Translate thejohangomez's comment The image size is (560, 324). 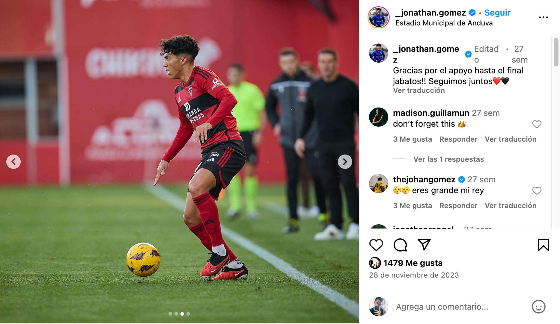click(x=511, y=205)
